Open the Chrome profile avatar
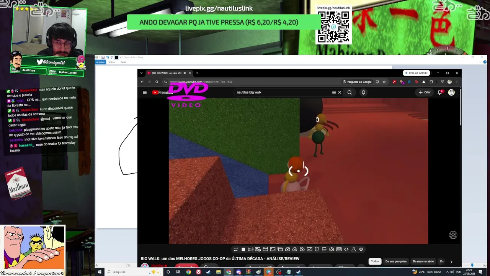Screen dimensions: 490x276 pyautogui.click(x=449, y=82)
